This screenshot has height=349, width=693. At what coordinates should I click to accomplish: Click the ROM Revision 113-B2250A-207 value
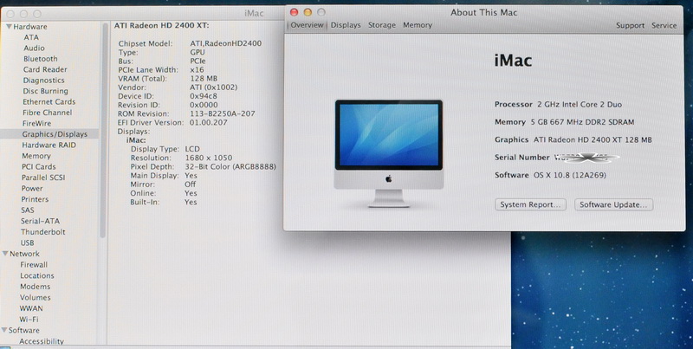pos(223,113)
